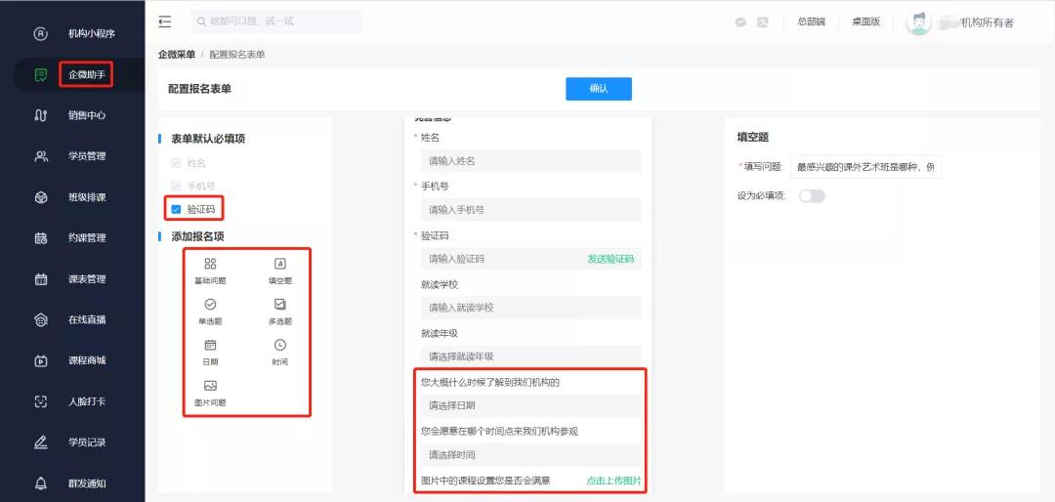Add a 填空题 item
1055x502 pixels.
[x=280, y=272]
